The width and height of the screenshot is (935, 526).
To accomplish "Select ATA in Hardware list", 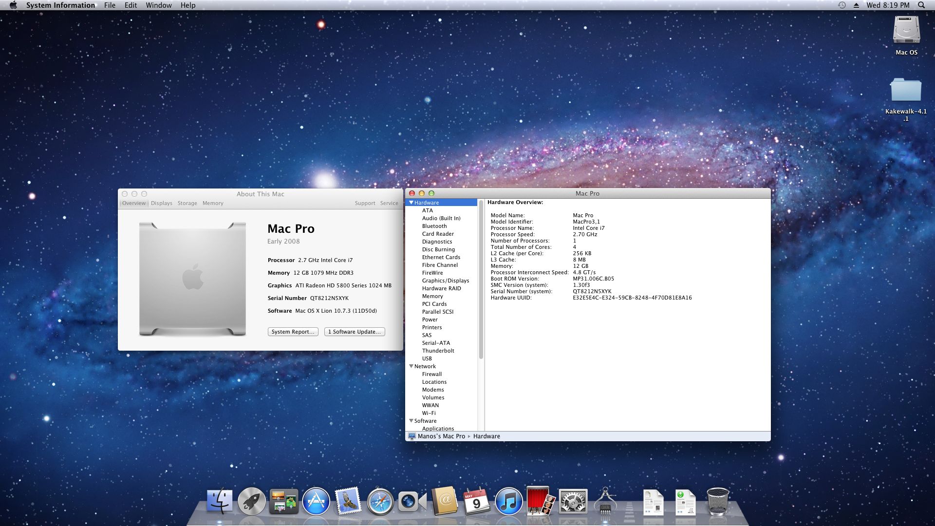I will pos(428,210).
